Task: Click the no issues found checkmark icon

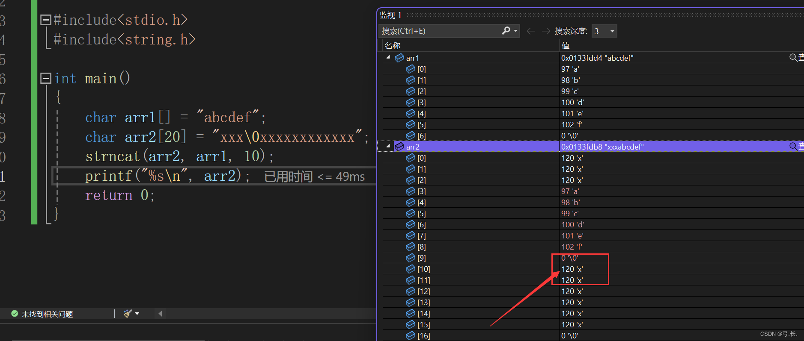Action: tap(15, 314)
